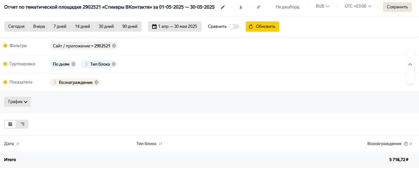Select the 7 дней period tab

[x=60, y=27]
